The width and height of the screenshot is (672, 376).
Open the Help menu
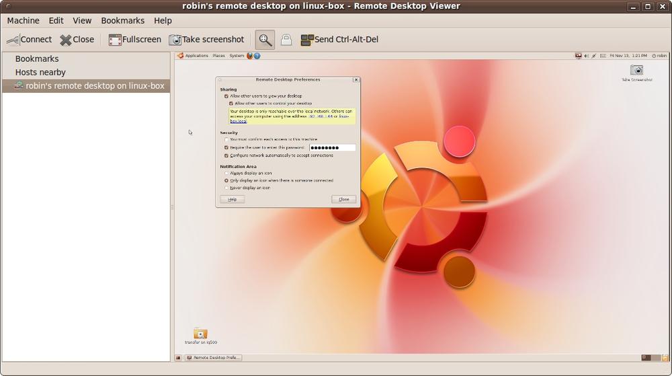163,21
